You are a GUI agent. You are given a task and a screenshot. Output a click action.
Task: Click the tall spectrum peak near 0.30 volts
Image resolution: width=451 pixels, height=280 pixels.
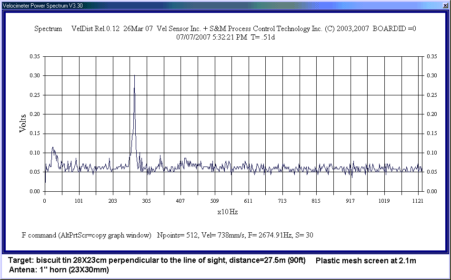point(134,76)
